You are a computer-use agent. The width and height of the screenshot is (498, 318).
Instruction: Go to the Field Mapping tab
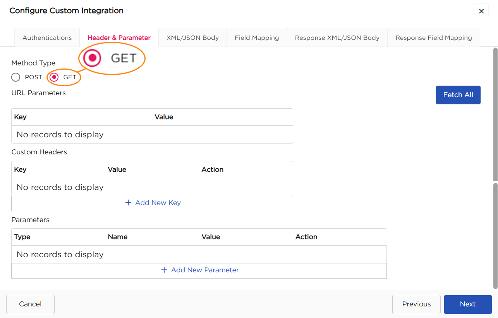pyautogui.click(x=257, y=38)
